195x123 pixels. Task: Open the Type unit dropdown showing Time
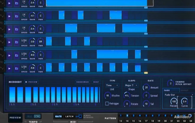click(x=112, y=85)
